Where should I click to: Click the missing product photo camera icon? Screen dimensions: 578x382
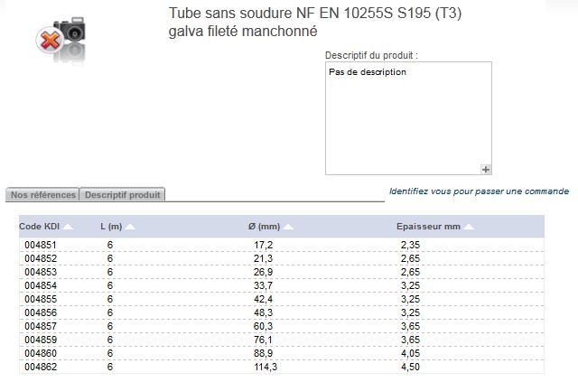pos(61,39)
